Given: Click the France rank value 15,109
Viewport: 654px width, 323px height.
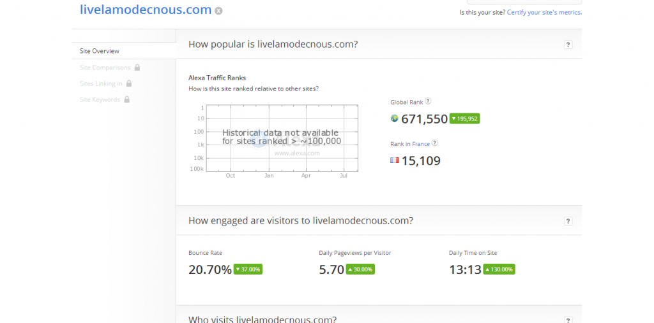Looking at the screenshot, I should [421, 161].
